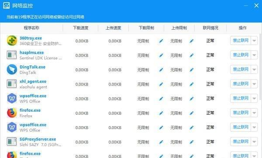Viewport: 262px width, 158px height.
Task: Click 0.00KB download speed for SGProxyServer.exe
Action: 82,142
